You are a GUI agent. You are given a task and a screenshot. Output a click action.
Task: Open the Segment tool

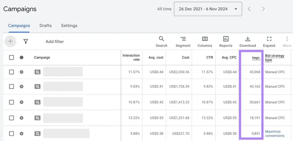[183, 42]
